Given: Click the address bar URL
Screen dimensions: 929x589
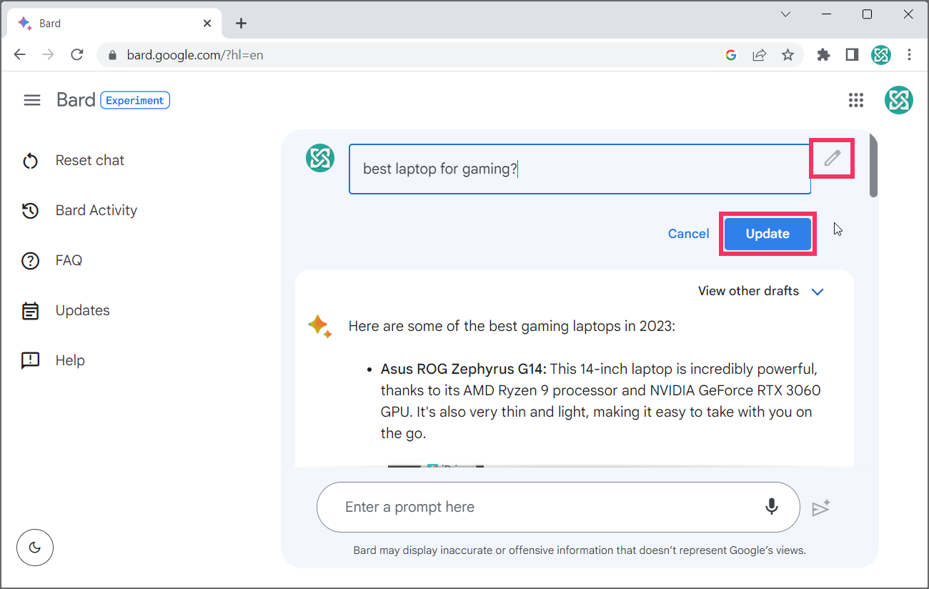Looking at the screenshot, I should 195,54.
